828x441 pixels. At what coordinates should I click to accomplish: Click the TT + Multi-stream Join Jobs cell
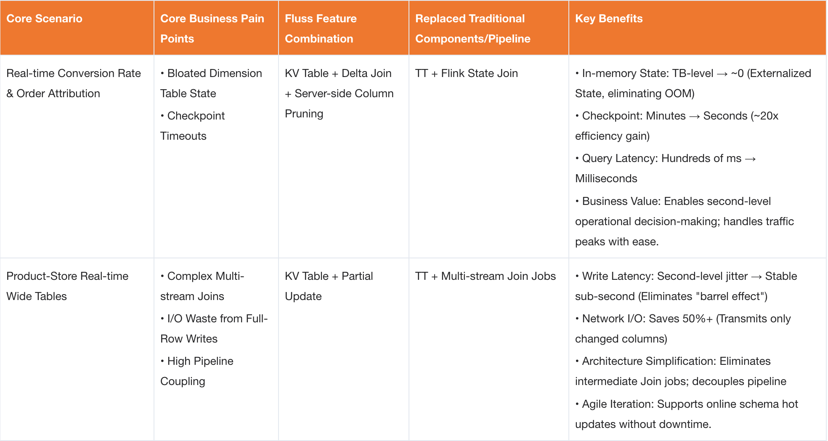pyautogui.click(x=485, y=276)
